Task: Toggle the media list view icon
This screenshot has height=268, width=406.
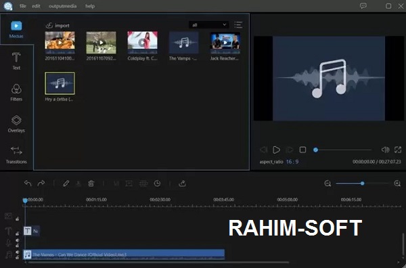Action: tap(238, 25)
